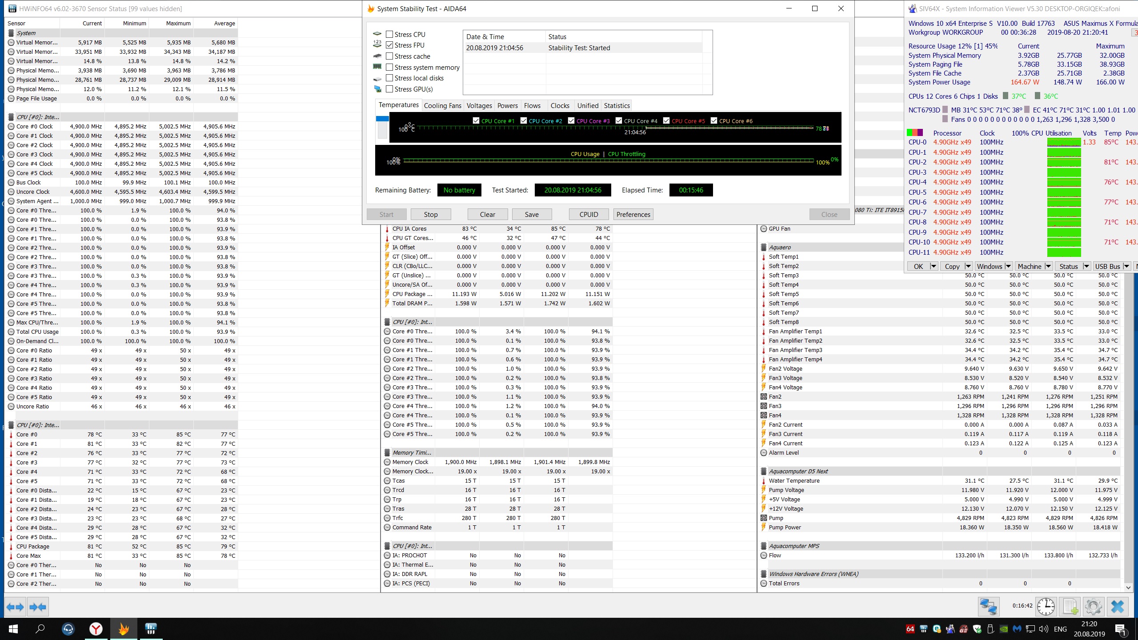Open the Statistics tab

pos(617,106)
